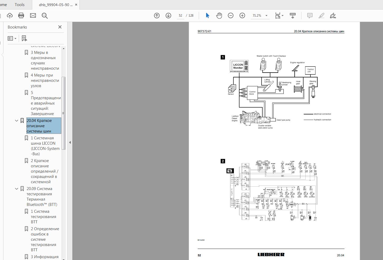Click the LICCON Monitor diagram box
This screenshot has height=260, width=383.
pos(239,66)
